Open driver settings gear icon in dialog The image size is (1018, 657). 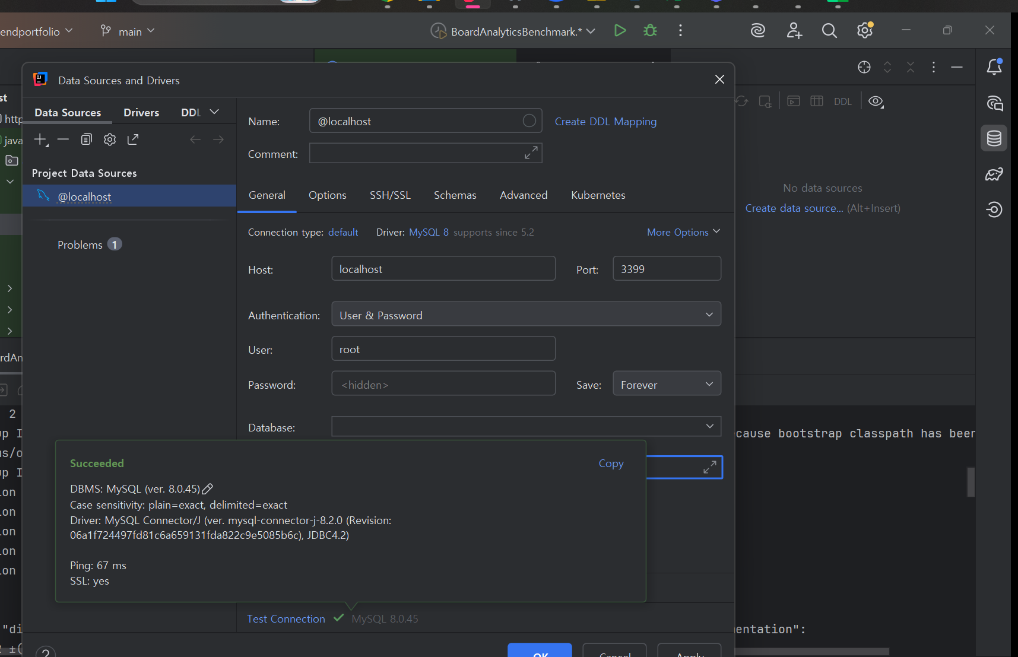coord(110,139)
